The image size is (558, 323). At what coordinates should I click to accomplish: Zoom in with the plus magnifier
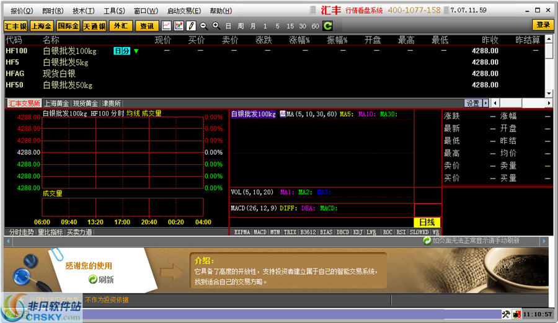(216, 25)
